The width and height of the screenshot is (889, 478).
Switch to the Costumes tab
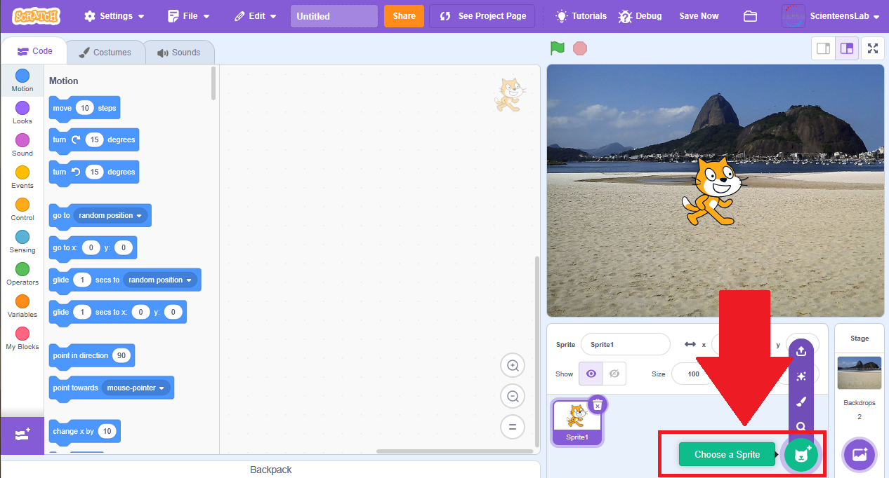(105, 53)
